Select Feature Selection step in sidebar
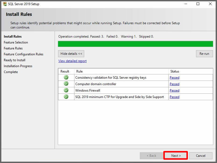Screen dimensions: 217x163 tap(16, 42)
